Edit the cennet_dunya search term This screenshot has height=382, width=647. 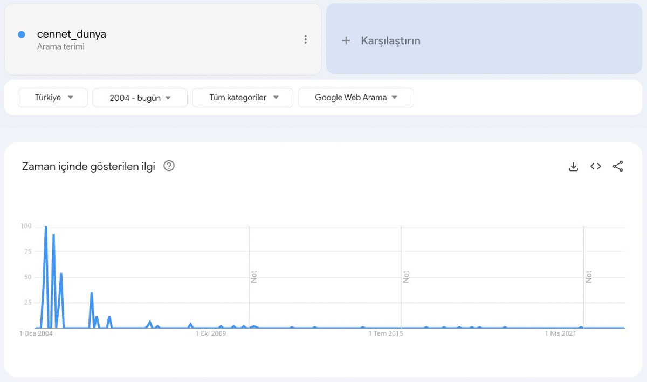[x=72, y=35]
